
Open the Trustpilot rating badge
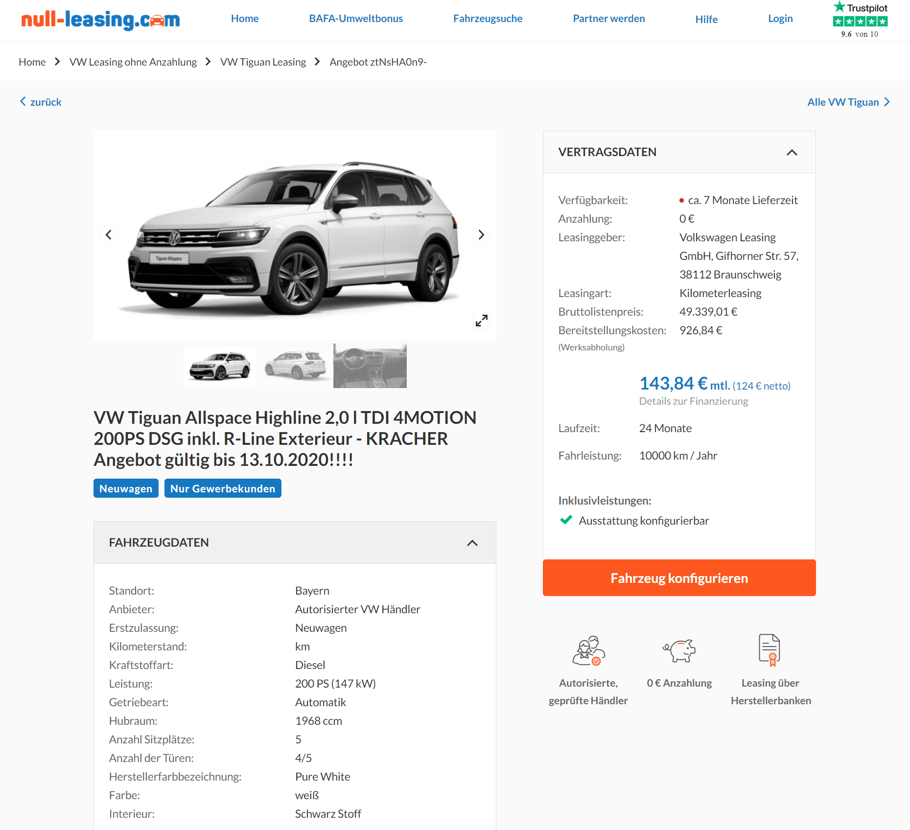tap(860, 20)
